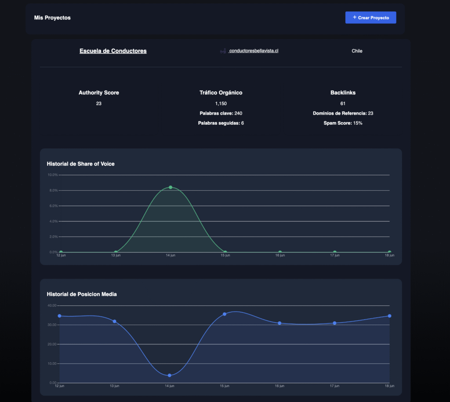Screen dimensions: 450x402
Task: Select the Mis Proyectos heading
Action: point(52,18)
